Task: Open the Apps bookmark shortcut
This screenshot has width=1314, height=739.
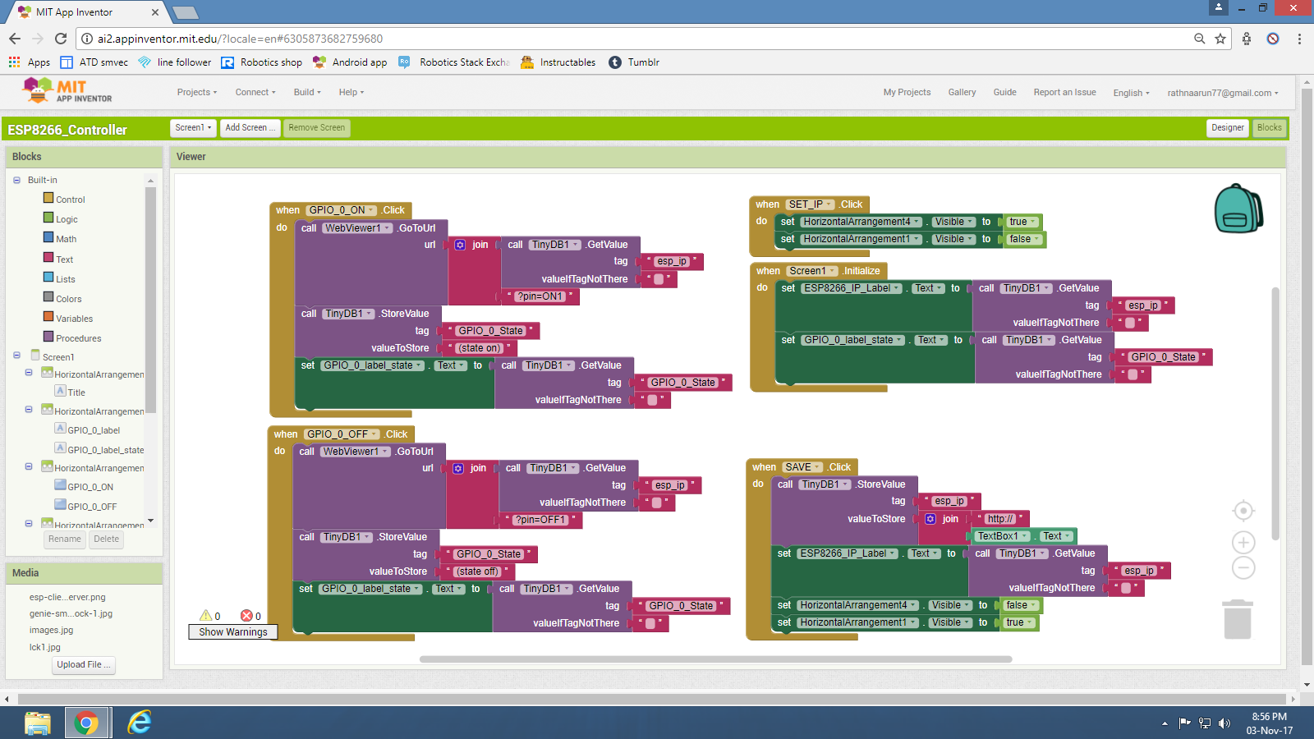Action: coord(30,62)
